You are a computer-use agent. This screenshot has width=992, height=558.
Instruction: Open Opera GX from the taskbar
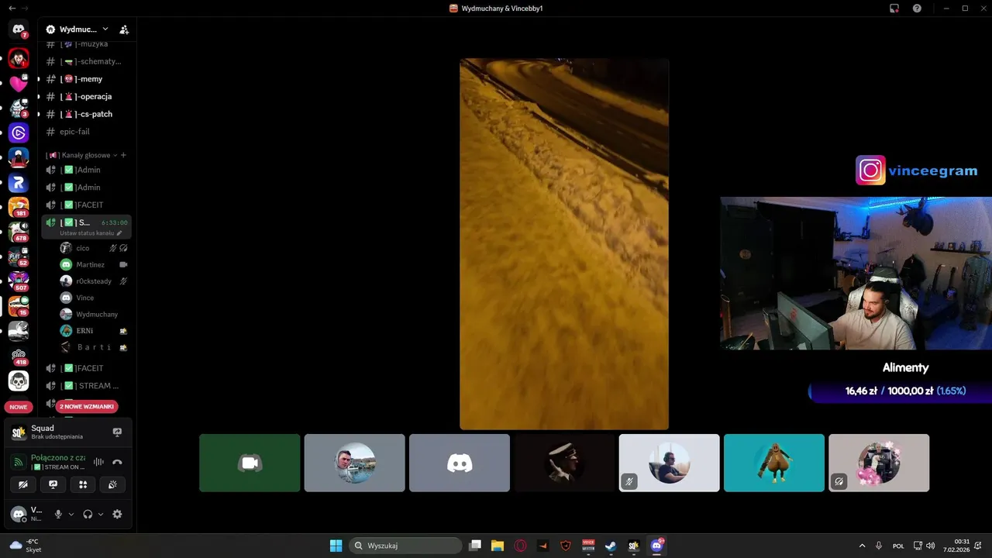[520, 546]
